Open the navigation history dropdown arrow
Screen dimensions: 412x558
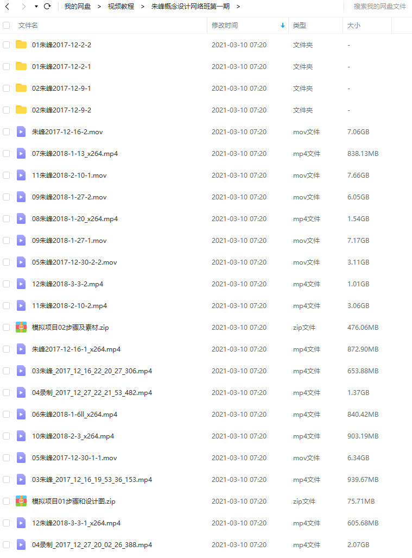(x=36, y=7)
